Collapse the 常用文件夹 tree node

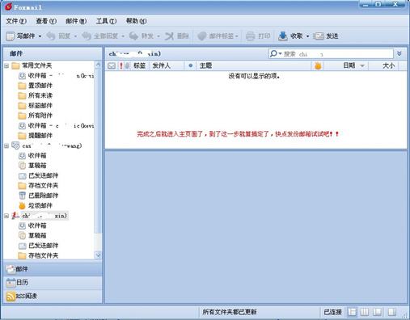(6, 65)
